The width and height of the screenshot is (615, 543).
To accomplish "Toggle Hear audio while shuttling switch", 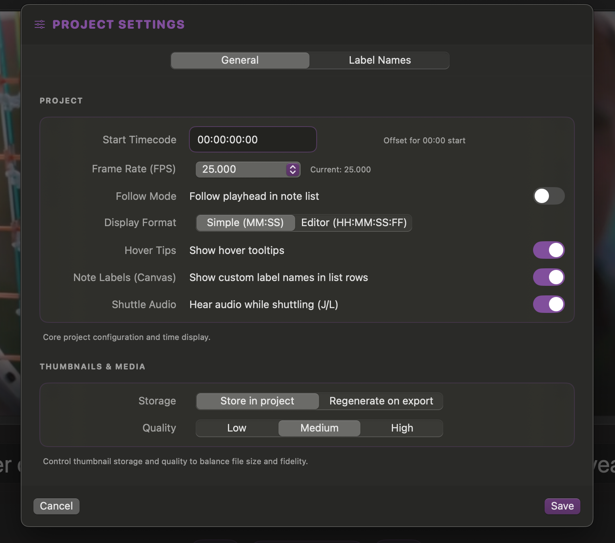I will [x=548, y=305].
